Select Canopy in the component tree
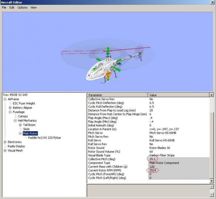This screenshot has height=199, width=216. click(x=23, y=116)
